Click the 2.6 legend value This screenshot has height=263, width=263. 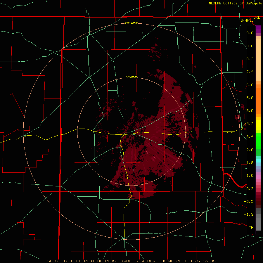coord(250,150)
